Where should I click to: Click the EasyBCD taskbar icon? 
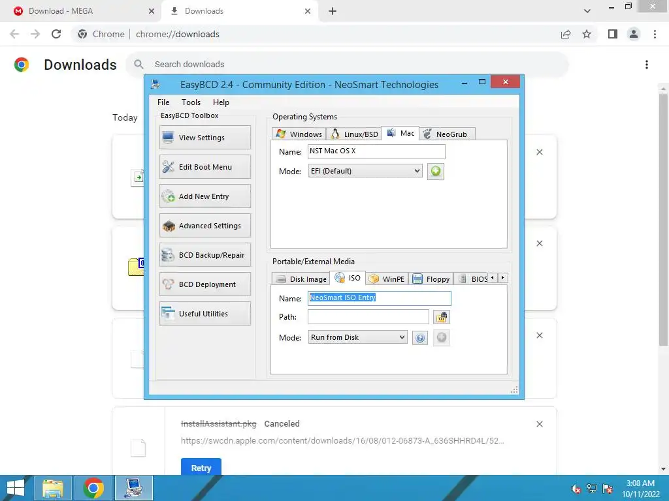coord(133,488)
